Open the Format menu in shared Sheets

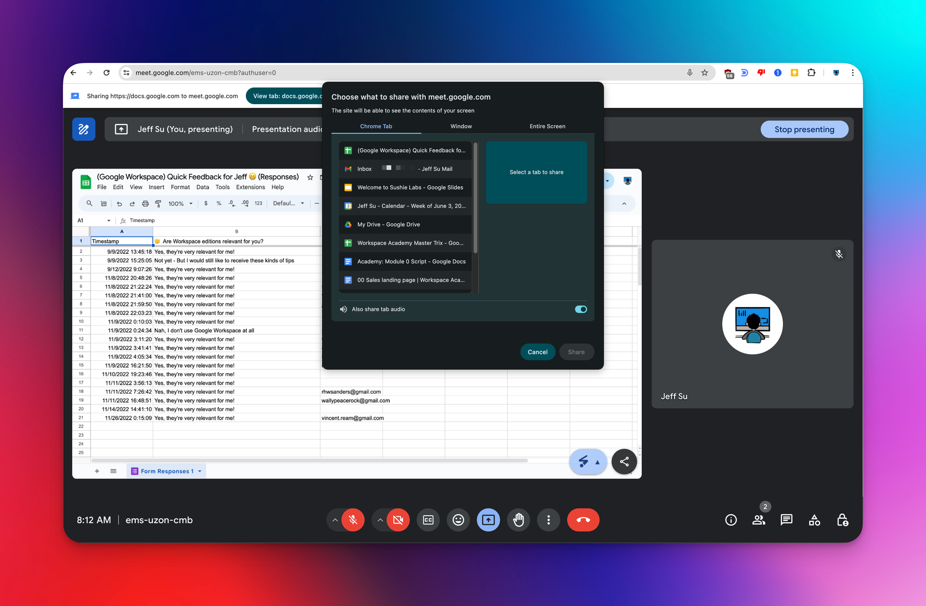point(180,187)
